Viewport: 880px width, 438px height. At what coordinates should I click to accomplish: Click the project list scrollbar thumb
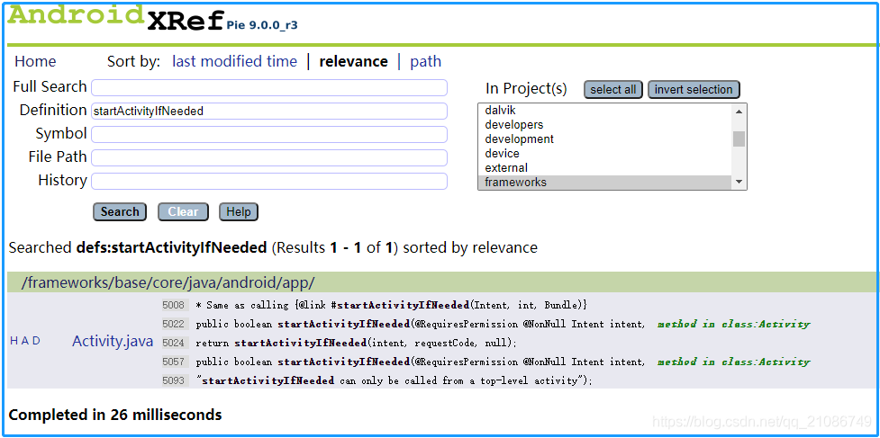739,139
